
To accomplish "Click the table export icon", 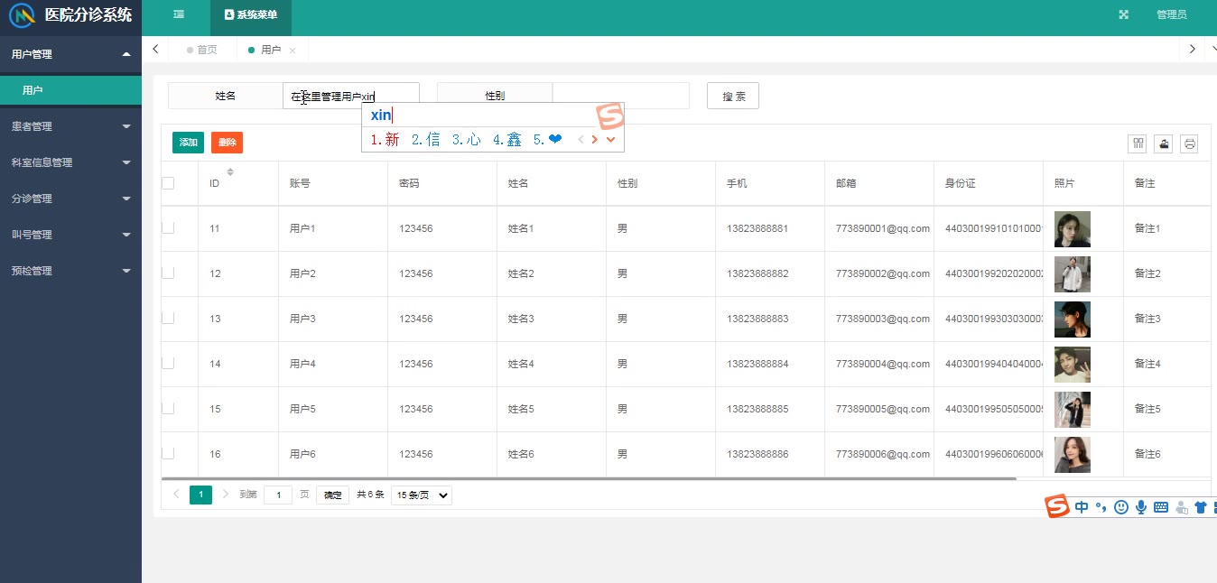I will [1163, 143].
